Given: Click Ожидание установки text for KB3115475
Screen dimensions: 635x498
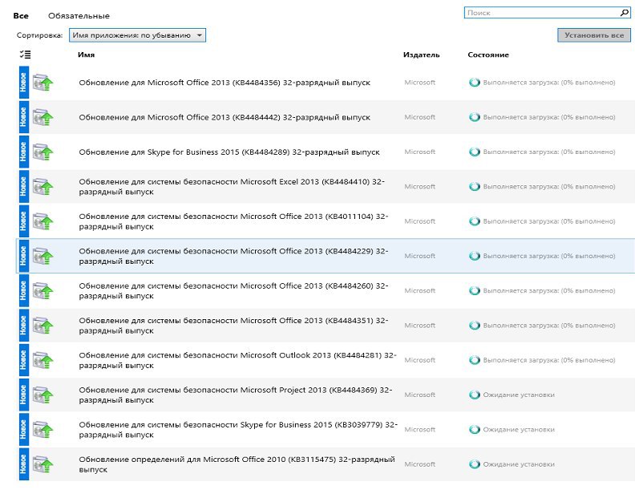Looking at the screenshot, I should [x=519, y=464].
